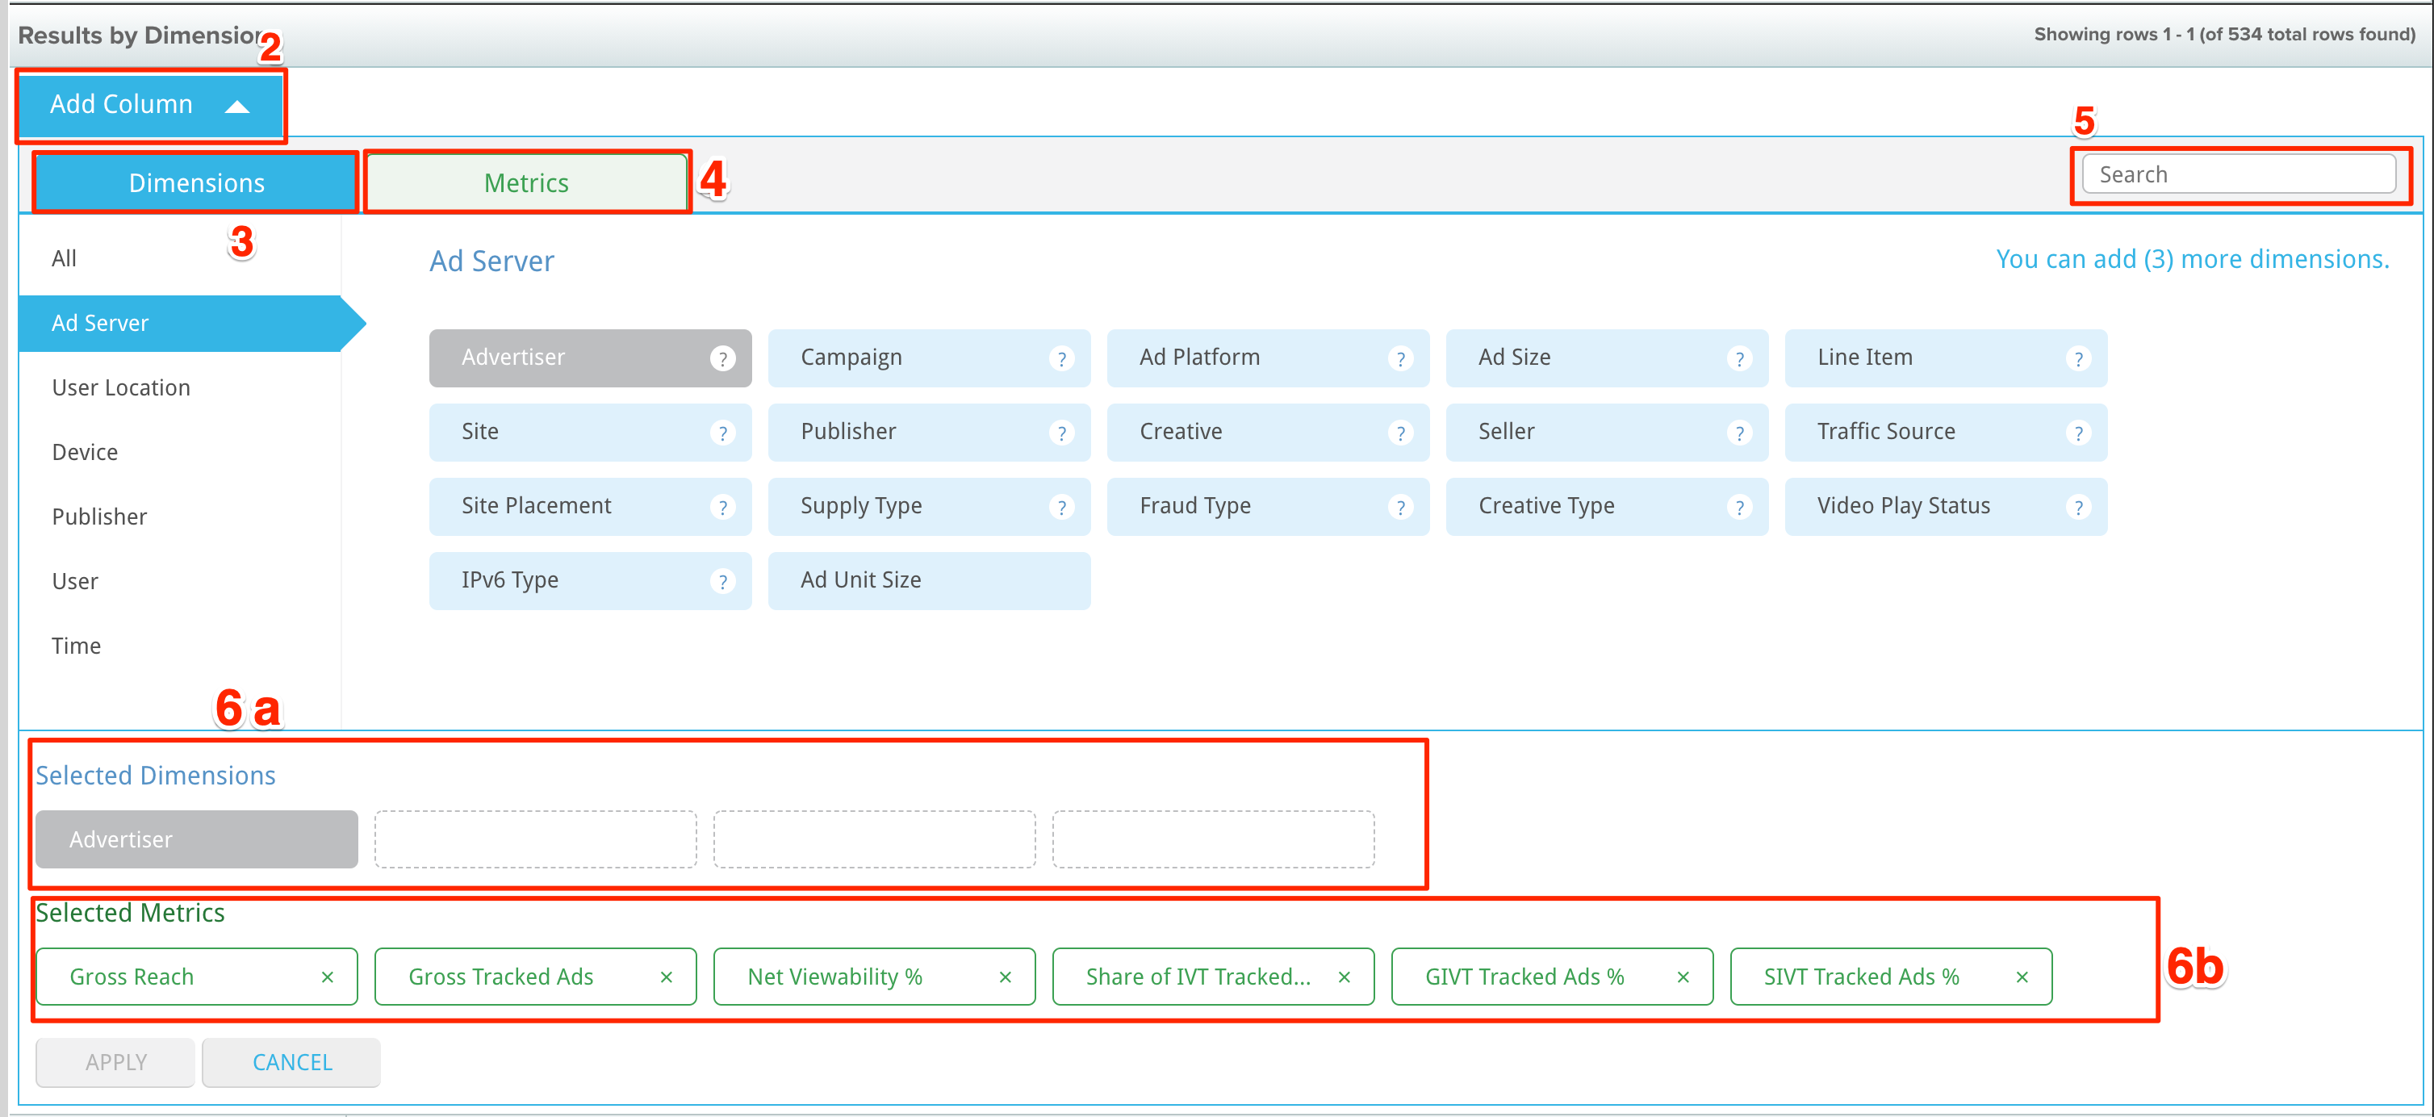Click the Seller help icon
Viewport: 2434px width, 1117px height.
1738,433
